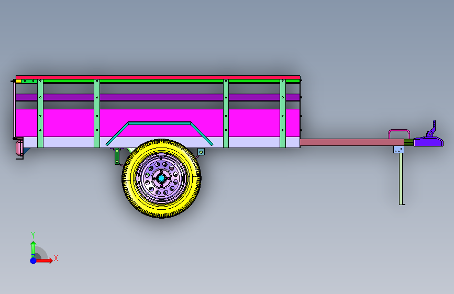Select the reddish tow bar tongue
454x294 pixels.
coord(352,142)
